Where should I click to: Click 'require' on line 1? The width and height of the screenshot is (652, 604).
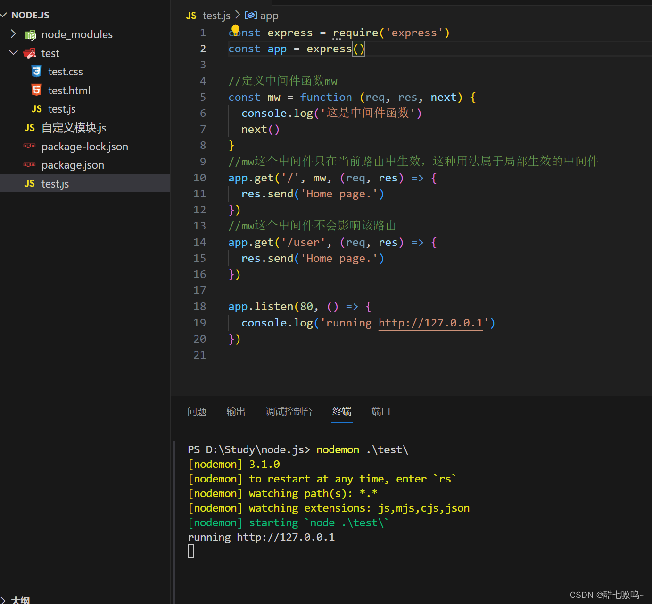pyautogui.click(x=355, y=33)
